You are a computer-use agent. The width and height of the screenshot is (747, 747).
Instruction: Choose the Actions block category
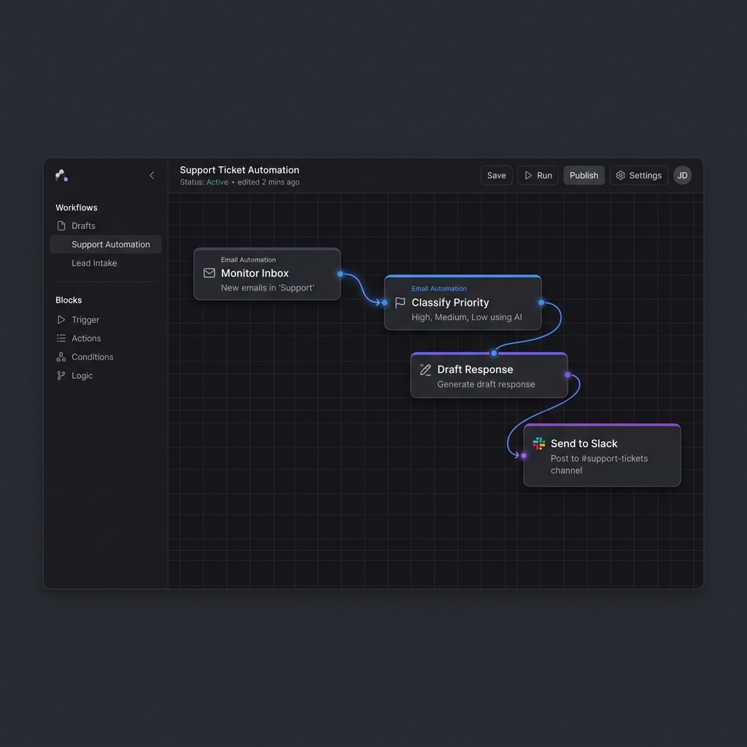coord(86,338)
